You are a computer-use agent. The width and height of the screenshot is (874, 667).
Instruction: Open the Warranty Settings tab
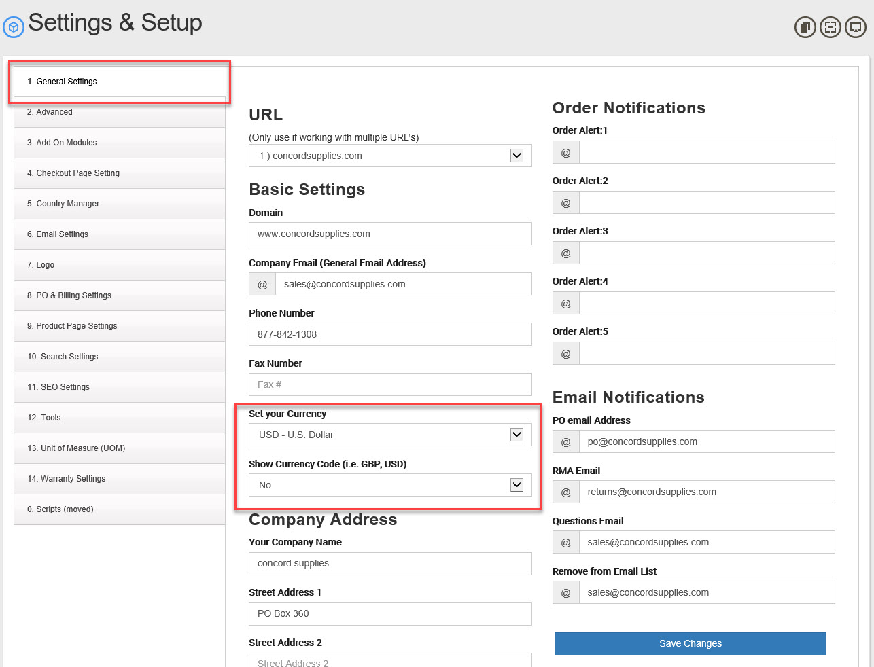click(119, 479)
